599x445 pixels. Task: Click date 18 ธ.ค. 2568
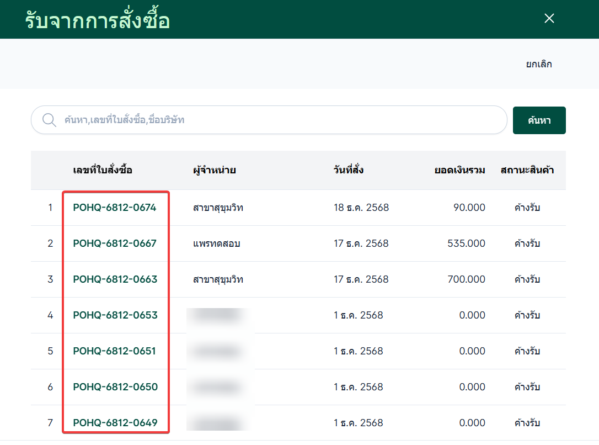[361, 208]
